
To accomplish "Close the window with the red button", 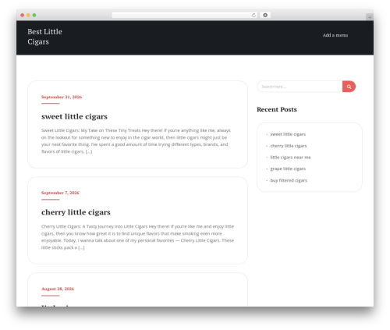I will pos(23,15).
